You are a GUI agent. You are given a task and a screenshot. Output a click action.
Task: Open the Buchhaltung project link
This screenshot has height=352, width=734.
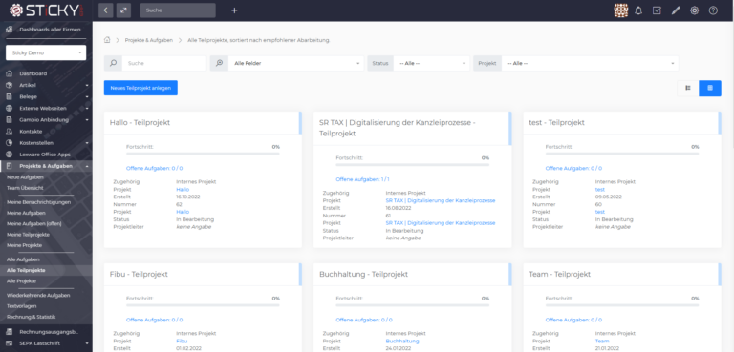(x=402, y=341)
